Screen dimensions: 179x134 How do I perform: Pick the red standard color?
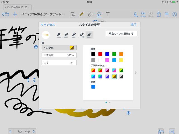tap(100, 54)
